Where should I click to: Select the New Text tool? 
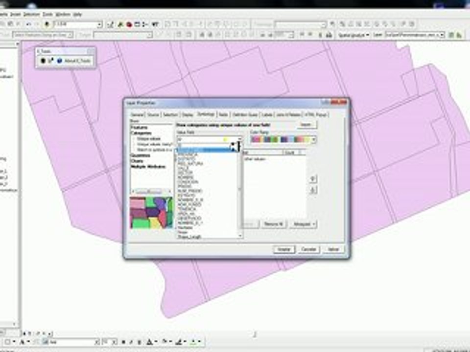click(22, 342)
